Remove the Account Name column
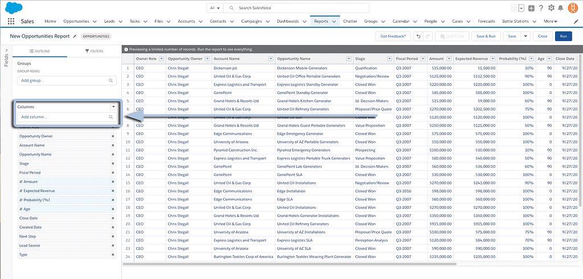 click(x=113, y=145)
